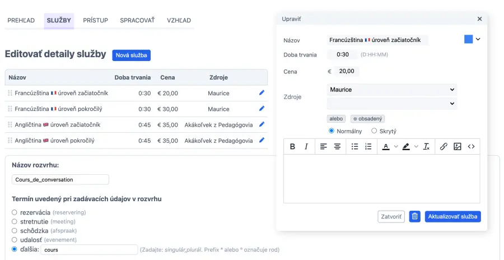Expand the empty second resource dropdown
Viewport: 504px width, 260px height.
coord(391,104)
